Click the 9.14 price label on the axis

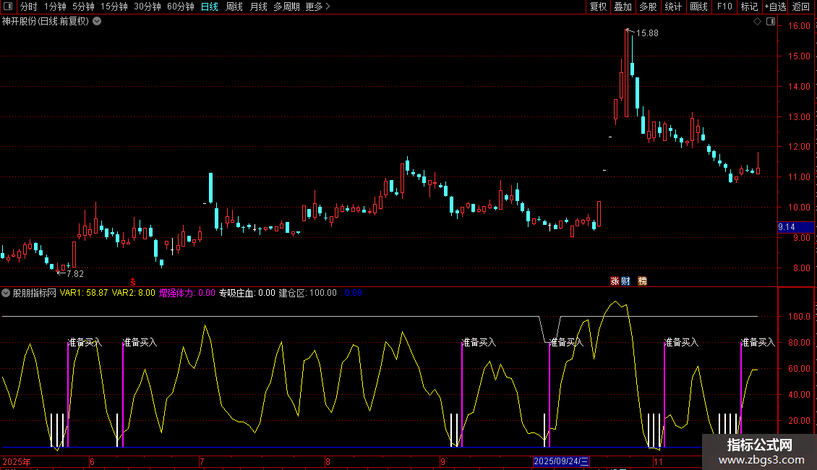pos(787,227)
